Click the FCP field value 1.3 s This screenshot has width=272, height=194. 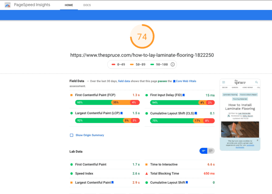[x=136, y=95]
